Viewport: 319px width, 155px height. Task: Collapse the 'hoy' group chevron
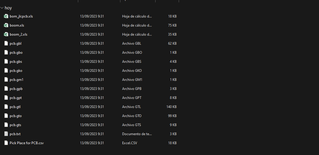pyautogui.click(x=2, y=8)
